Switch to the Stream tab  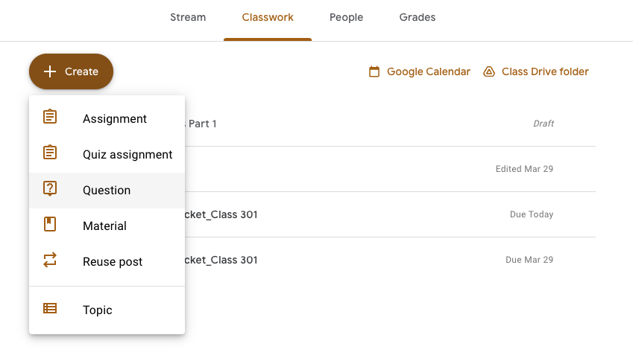[x=188, y=17]
